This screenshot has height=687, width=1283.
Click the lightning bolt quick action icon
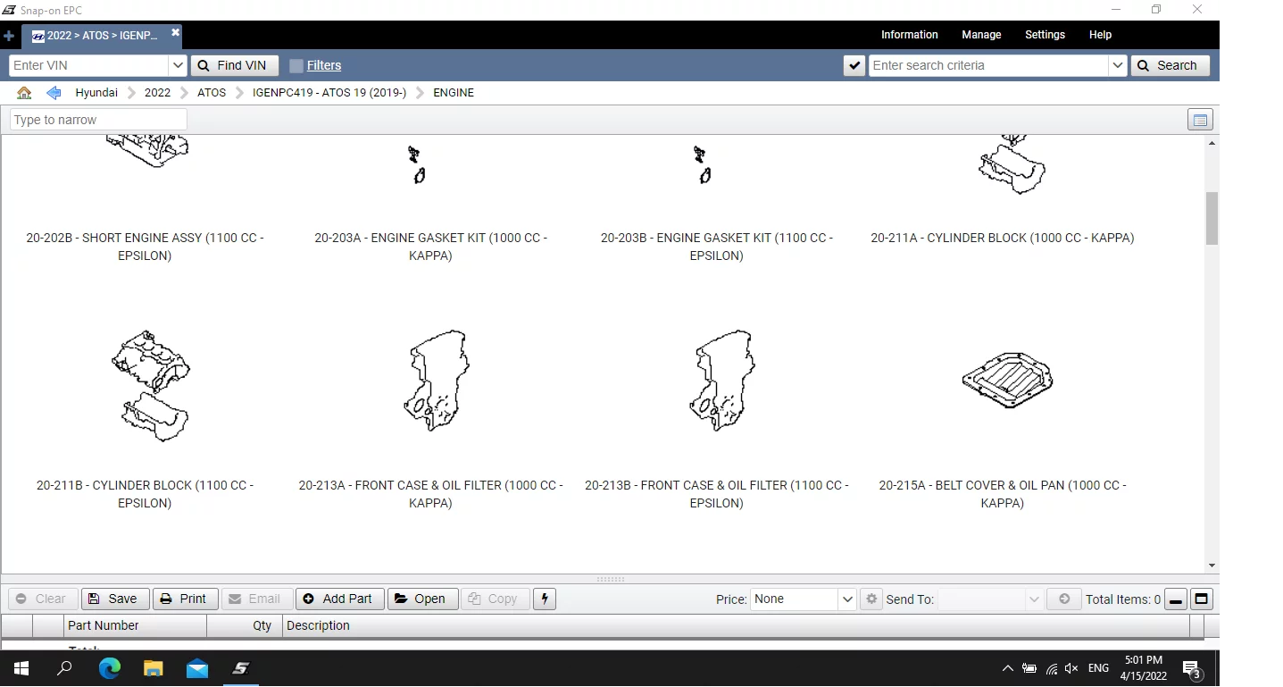pos(545,599)
